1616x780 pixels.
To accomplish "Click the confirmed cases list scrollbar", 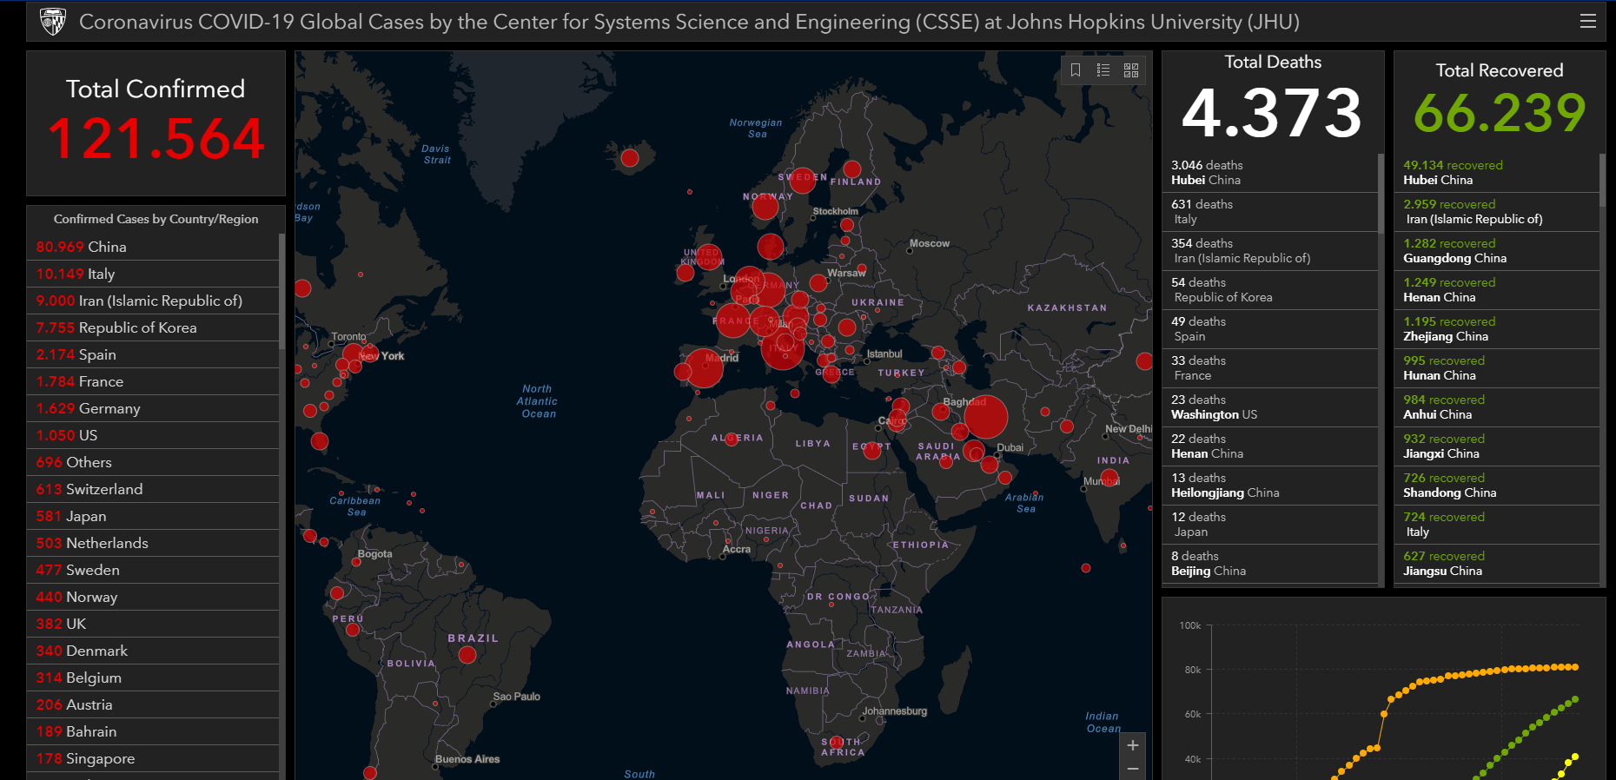I will pos(281,291).
